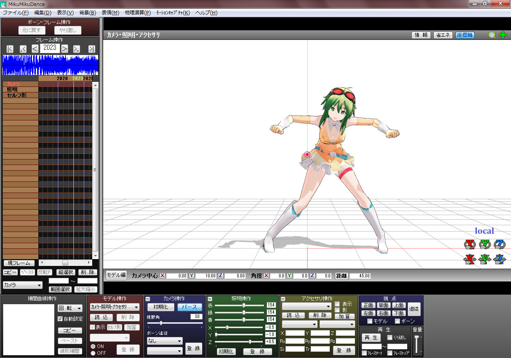Image resolution: width=511 pixels, height=358 pixels.
Task: Click the frame number field 2023
Action: (50, 48)
